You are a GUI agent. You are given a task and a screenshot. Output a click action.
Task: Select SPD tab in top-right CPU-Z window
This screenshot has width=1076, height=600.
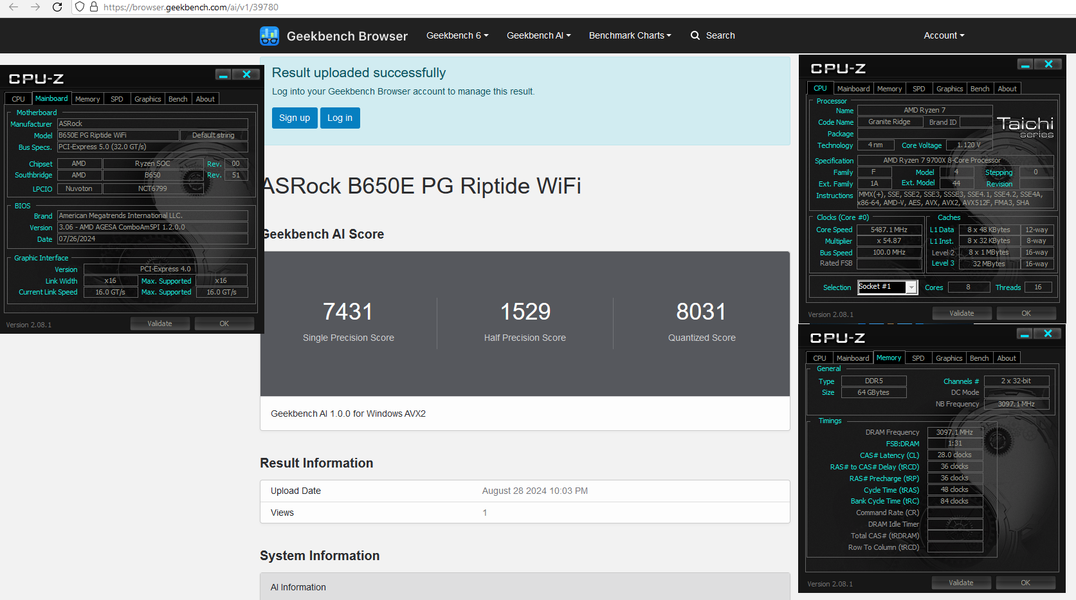[919, 89]
